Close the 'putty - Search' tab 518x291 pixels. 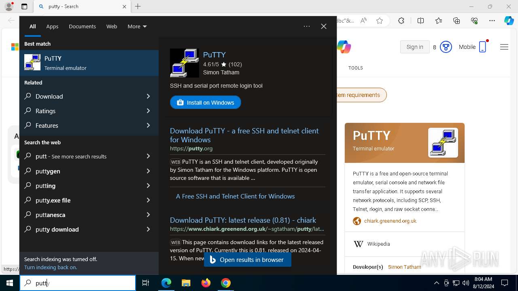125,6
